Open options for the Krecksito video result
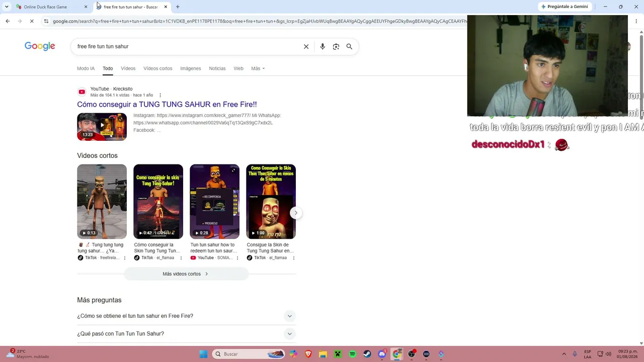Screen dimensions: 644x362 point(160,95)
